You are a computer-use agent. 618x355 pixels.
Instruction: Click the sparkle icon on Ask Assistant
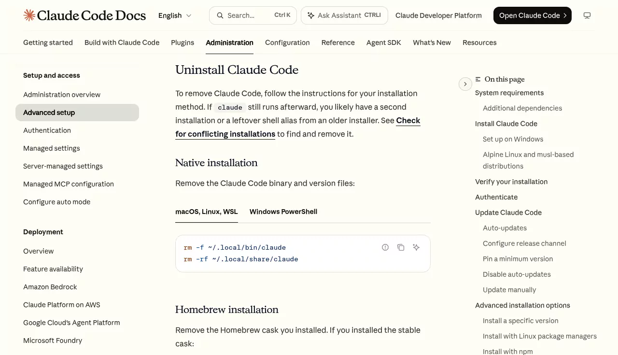pyautogui.click(x=311, y=15)
